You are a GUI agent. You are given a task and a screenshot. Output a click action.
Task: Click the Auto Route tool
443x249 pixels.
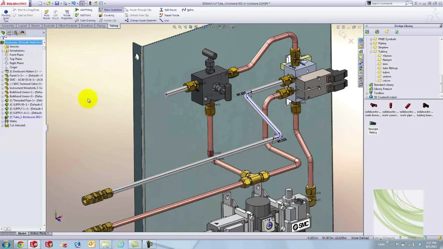[x=46, y=15]
